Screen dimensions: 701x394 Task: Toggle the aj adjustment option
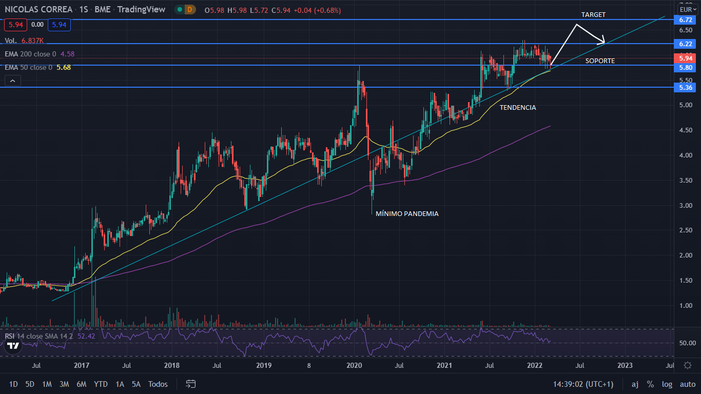[635, 384]
